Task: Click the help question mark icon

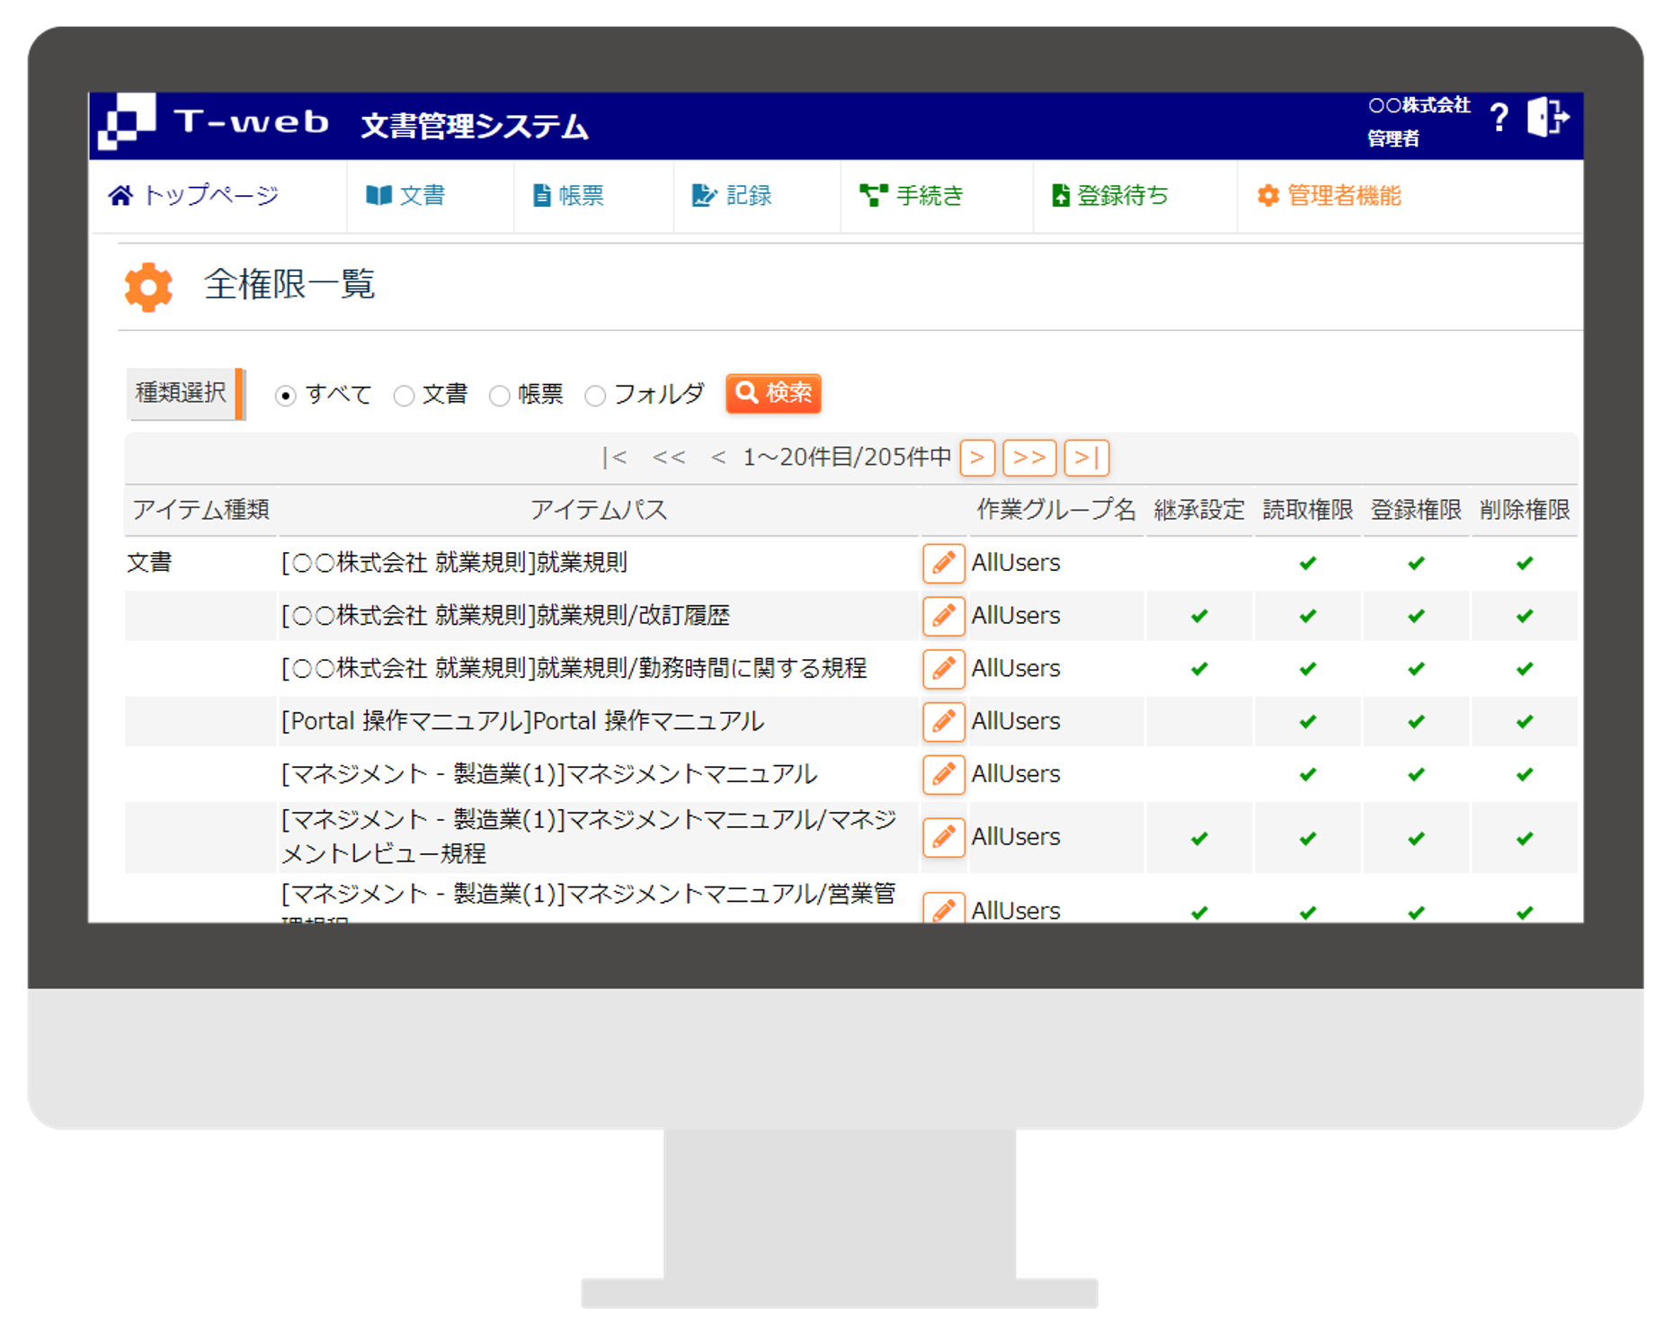Action: [1498, 118]
